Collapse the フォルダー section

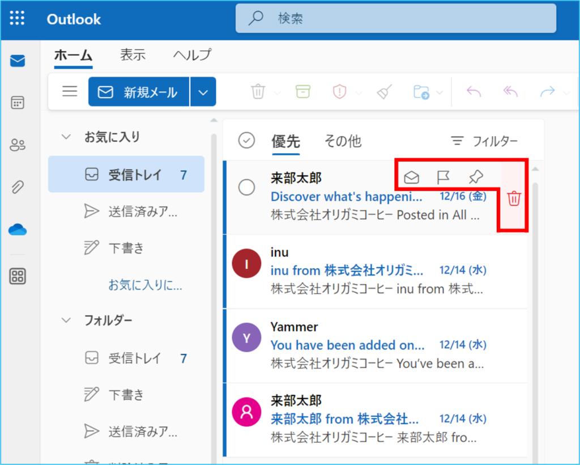(66, 320)
